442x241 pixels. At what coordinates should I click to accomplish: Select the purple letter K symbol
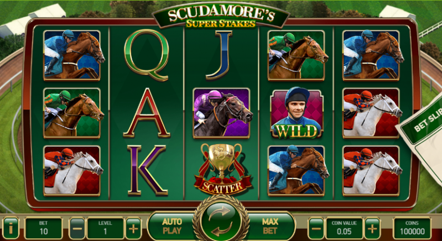pyautogui.click(x=148, y=170)
